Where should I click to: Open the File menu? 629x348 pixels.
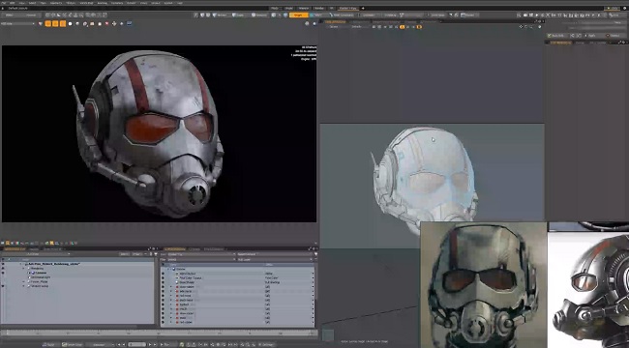coord(3,3)
